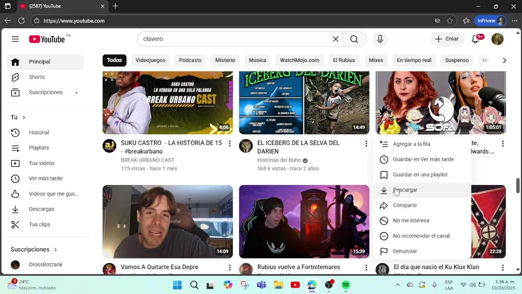Select the Misterio filter chip
Image resolution: width=522 pixels, height=294 pixels.
point(225,60)
